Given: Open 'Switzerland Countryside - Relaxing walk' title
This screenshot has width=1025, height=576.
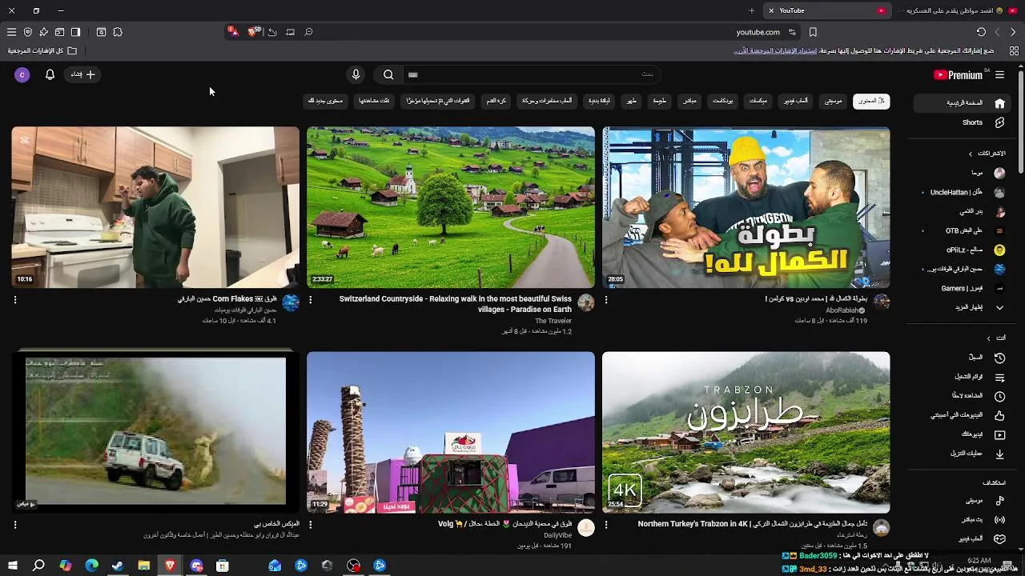Looking at the screenshot, I should coord(455,304).
